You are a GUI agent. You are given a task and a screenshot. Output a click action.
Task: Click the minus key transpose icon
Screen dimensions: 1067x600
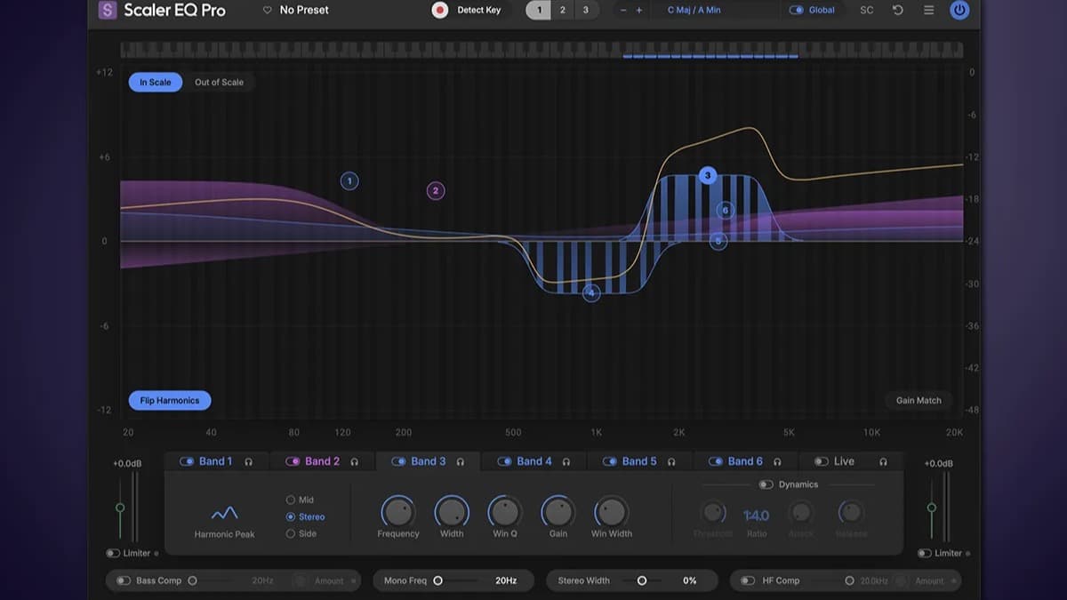point(623,11)
